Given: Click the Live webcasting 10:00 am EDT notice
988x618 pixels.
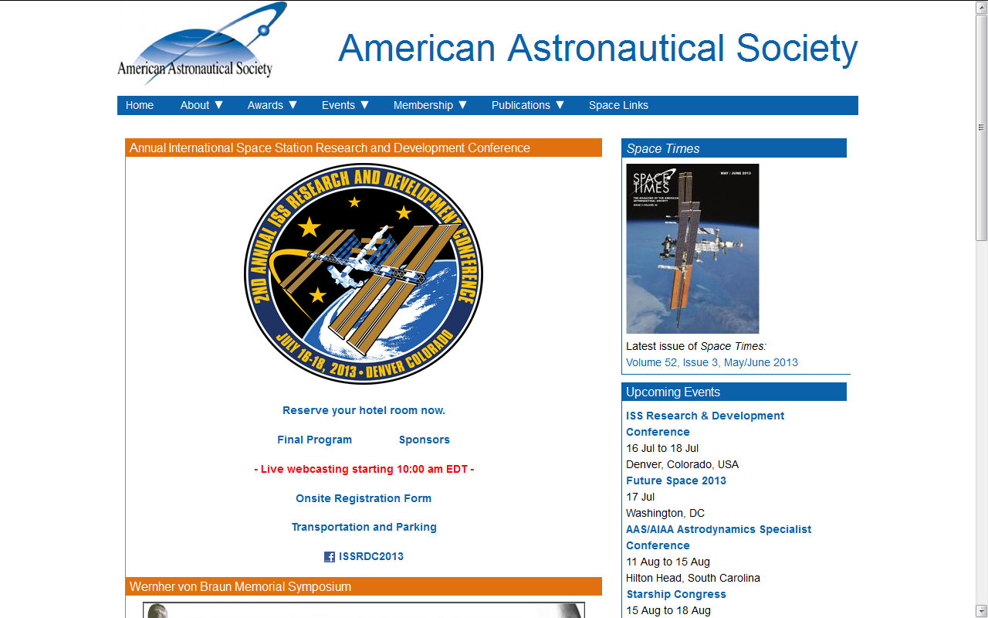Looking at the screenshot, I should pyautogui.click(x=364, y=469).
